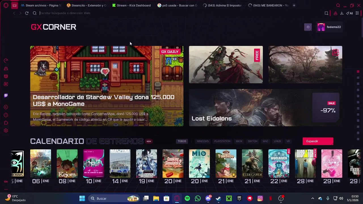Go back with the back arrow
Image resolution: width=363 pixels, height=204 pixels.
tap(14, 13)
